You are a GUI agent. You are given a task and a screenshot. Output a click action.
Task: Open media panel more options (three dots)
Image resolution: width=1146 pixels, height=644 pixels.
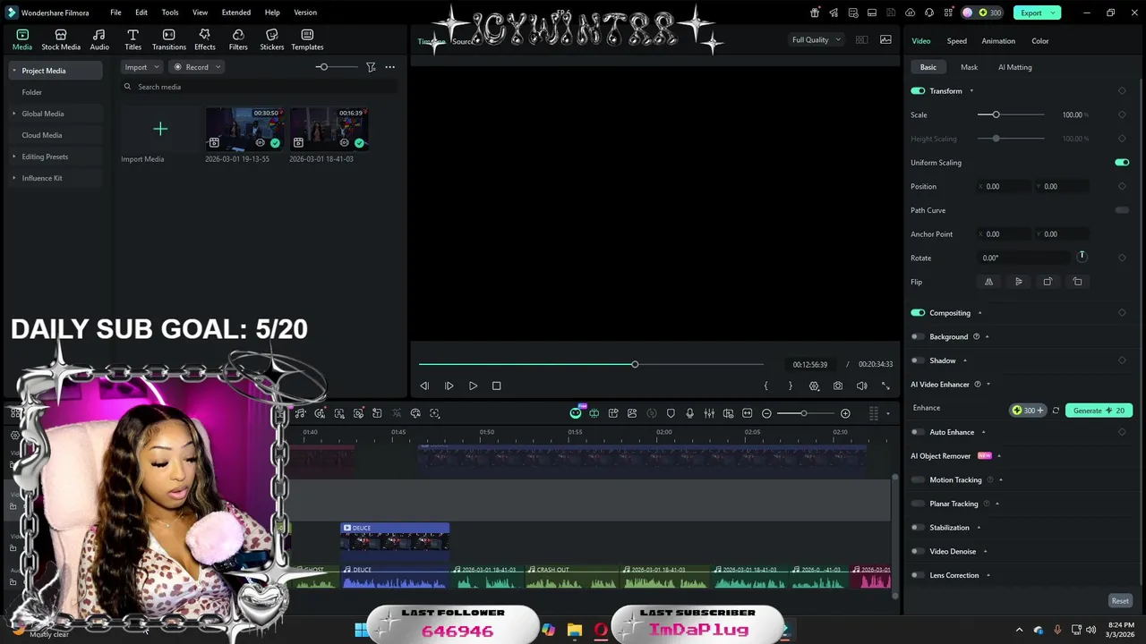389,67
